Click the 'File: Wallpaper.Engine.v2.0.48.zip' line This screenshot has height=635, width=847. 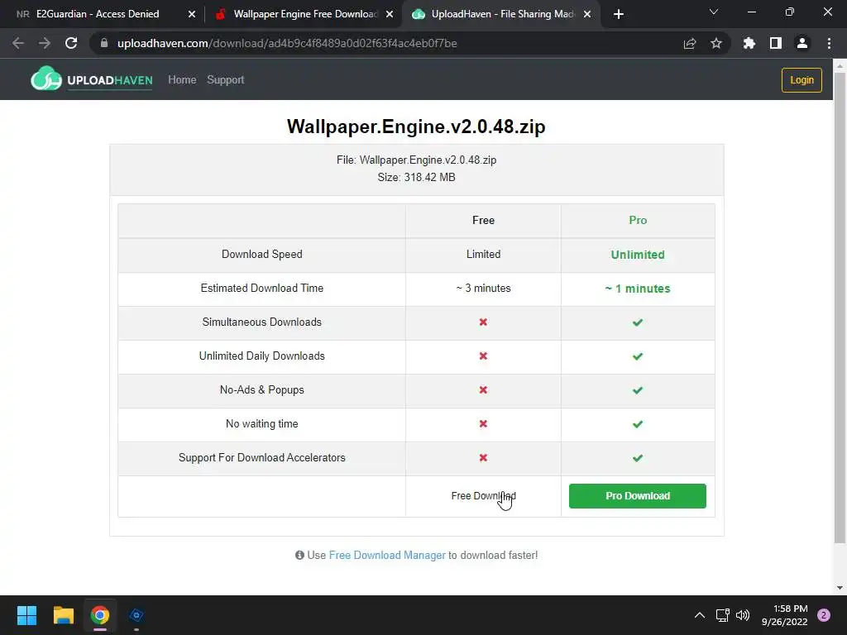[417, 160]
